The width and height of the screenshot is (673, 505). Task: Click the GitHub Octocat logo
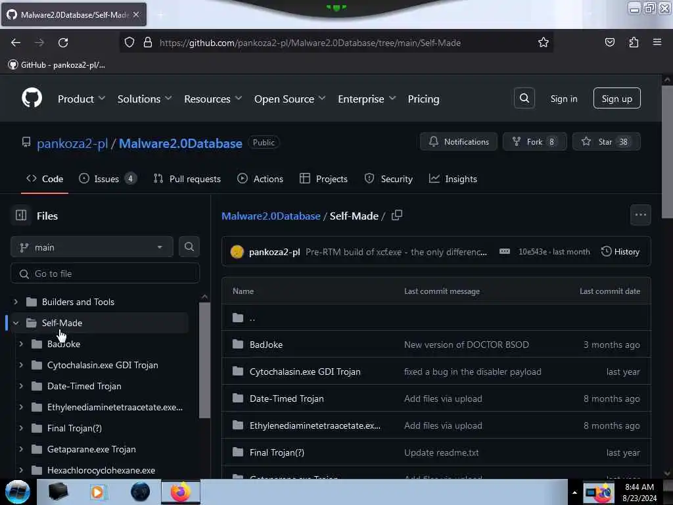coord(32,99)
